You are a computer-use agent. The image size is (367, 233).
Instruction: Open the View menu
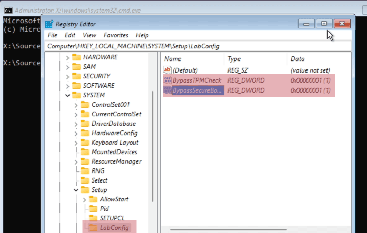click(x=90, y=35)
